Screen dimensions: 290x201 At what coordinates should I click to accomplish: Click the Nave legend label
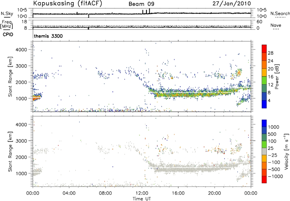tap(276, 25)
